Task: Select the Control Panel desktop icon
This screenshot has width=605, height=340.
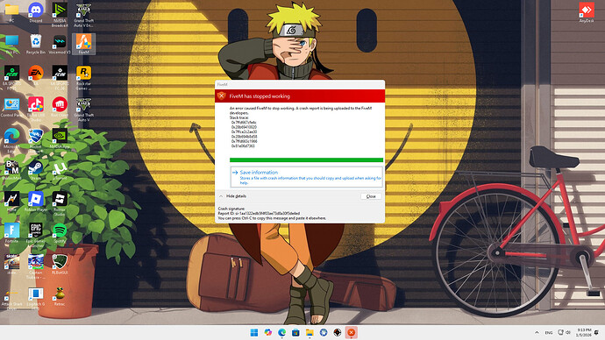Action: pos(11,107)
